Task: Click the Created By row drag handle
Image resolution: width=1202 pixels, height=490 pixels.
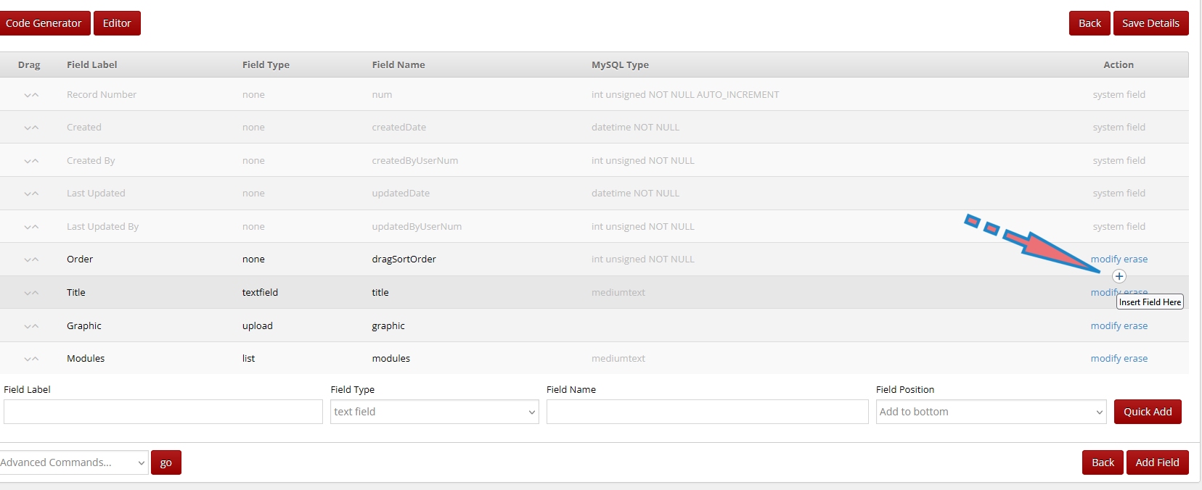Action: click(30, 161)
